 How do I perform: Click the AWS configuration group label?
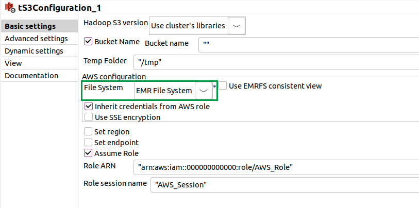click(x=114, y=77)
